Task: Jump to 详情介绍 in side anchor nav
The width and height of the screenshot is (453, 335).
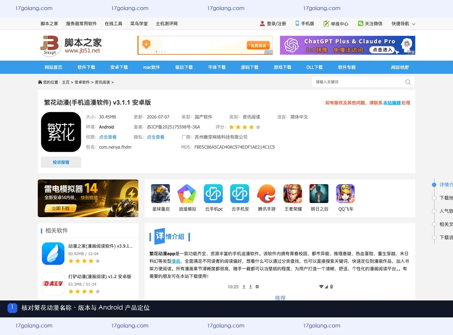Action: coord(446,184)
